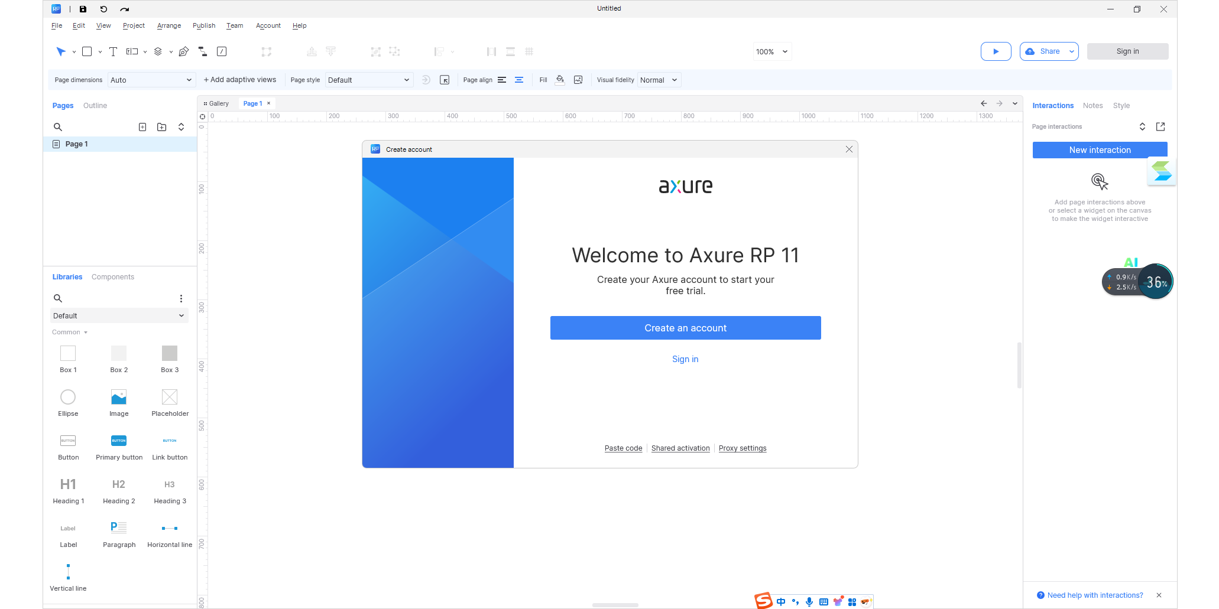This screenshot has height=609, width=1219.
Task: Open the zoom level dropdown
Action: (x=771, y=51)
